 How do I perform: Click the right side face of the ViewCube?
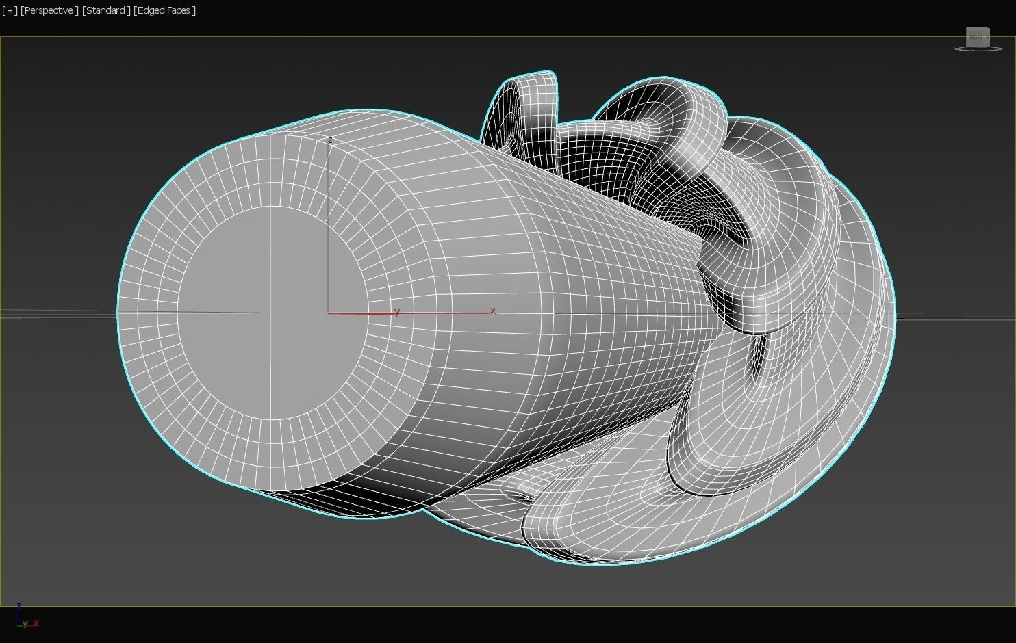[x=988, y=38]
